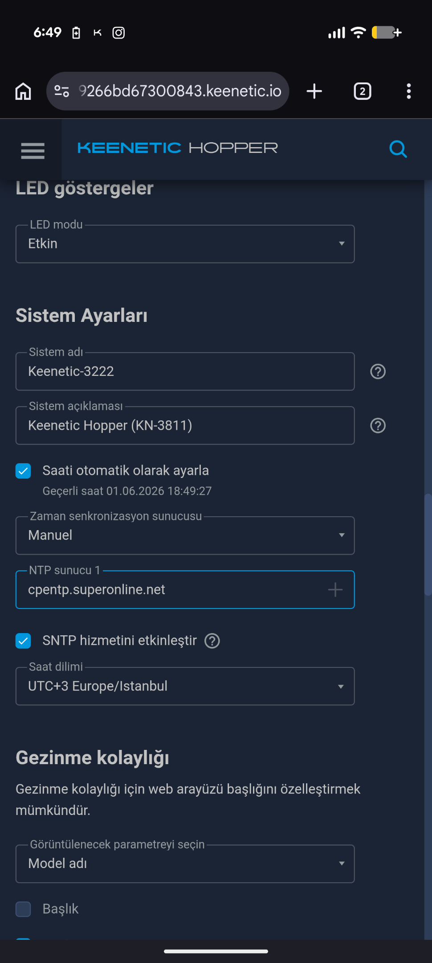432x963 pixels.
Task: Show help for Sistem adı field
Action: point(378,371)
